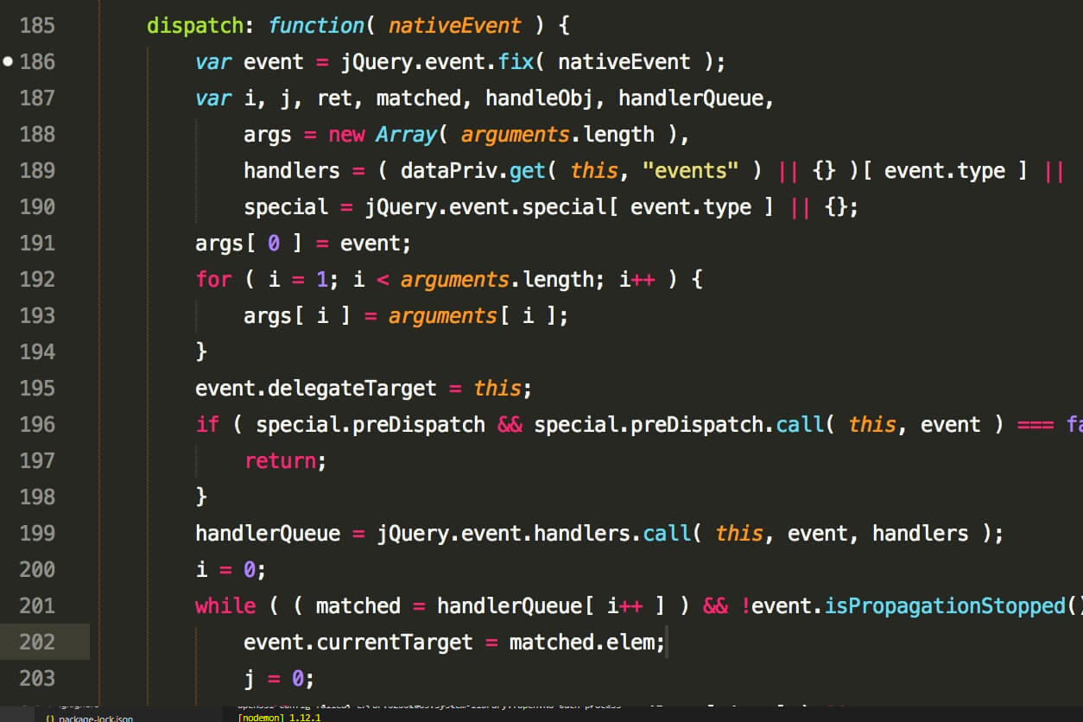Place cursor after 'matched.elem;' on line 202
This screenshot has width=1083, height=722.
tap(667, 643)
